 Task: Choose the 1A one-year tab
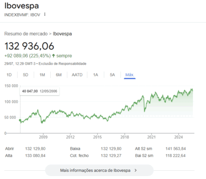[96, 75]
